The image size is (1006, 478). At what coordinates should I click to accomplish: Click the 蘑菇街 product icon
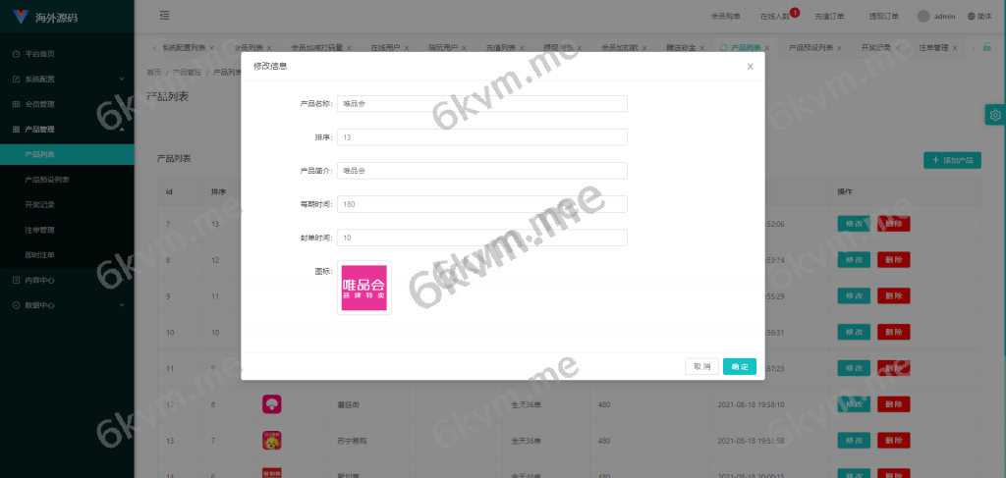click(x=272, y=404)
